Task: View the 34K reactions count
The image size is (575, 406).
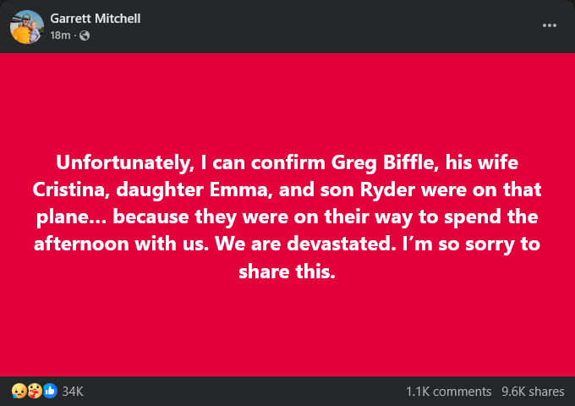Action: [73, 391]
